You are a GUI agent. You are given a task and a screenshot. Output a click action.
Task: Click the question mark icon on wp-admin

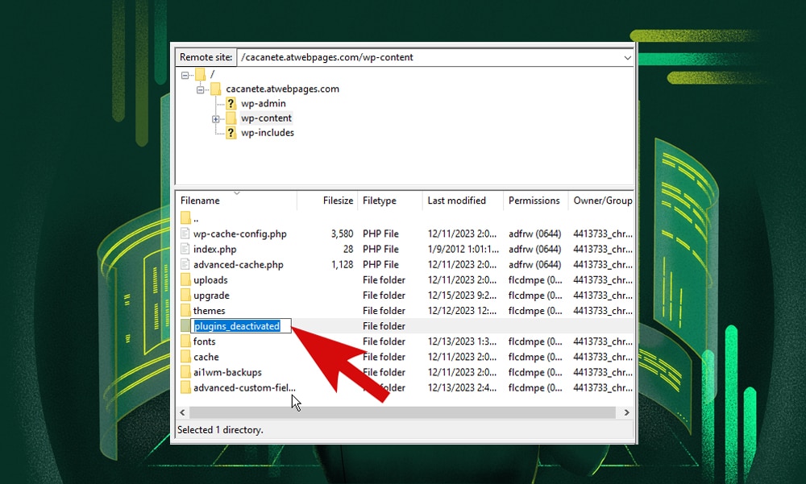pyautogui.click(x=231, y=103)
